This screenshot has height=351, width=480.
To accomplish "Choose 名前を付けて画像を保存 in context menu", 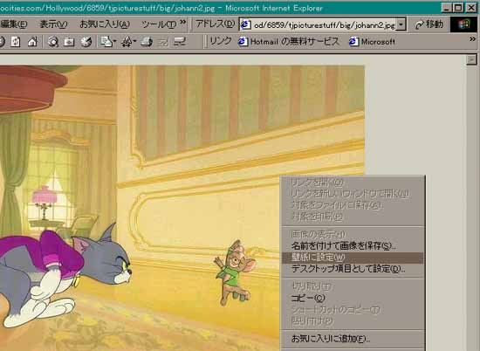I will [344, 245].
